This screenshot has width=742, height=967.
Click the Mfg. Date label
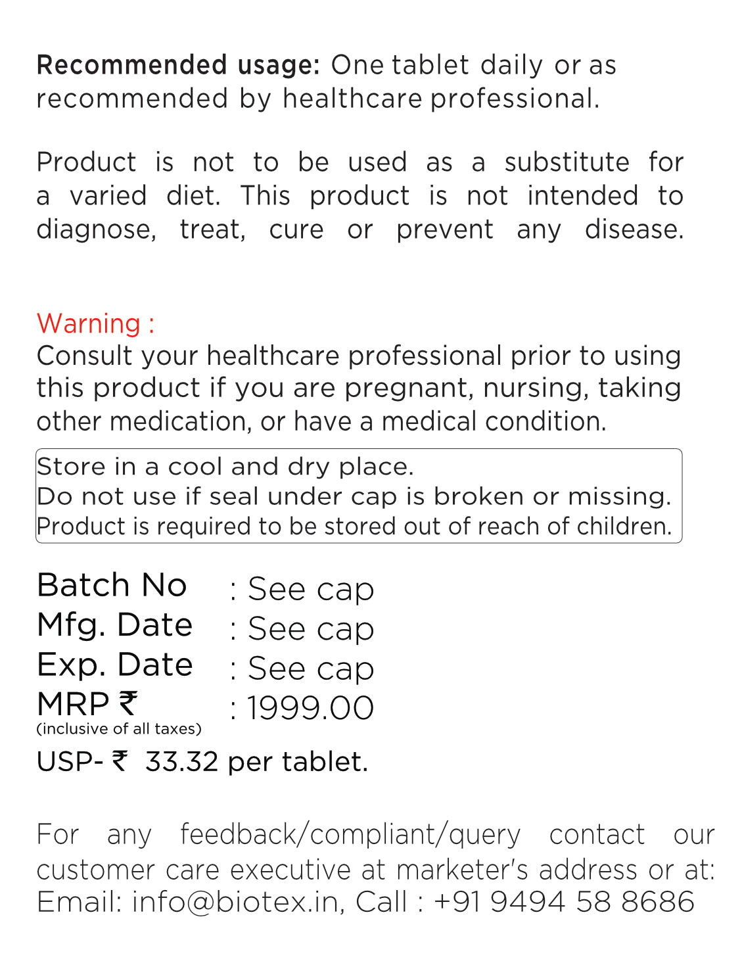point(115,625)
